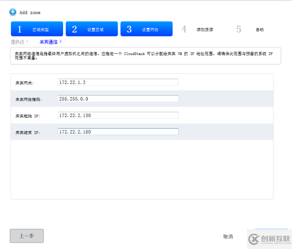
Task: Click the chevron next to 提供点
Action: [27, 41]
